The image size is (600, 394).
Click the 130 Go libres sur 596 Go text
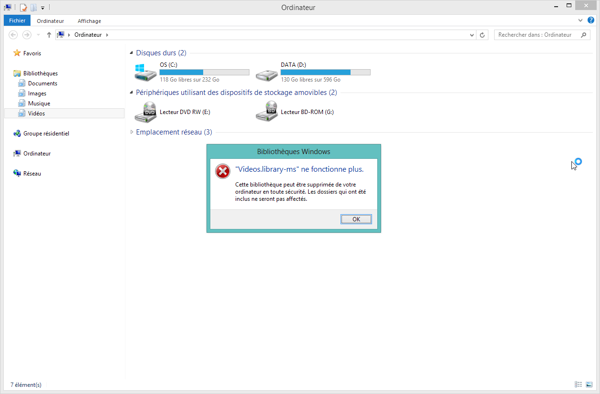[310, 80]
